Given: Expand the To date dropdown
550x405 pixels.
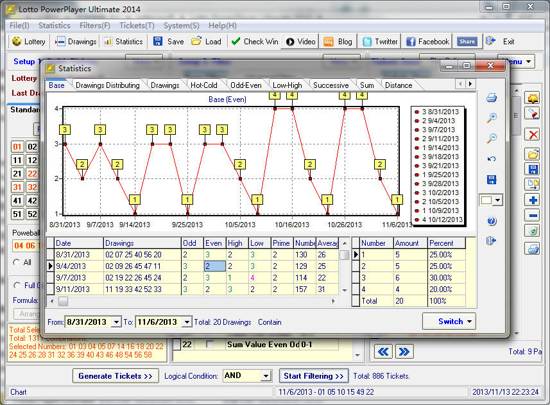Looking at the screenshot, I should 187,322.
